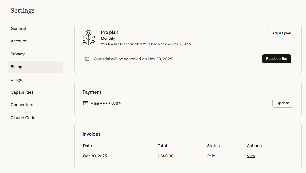Click the Visa card ending 0784 text

[x=106, y=103]
